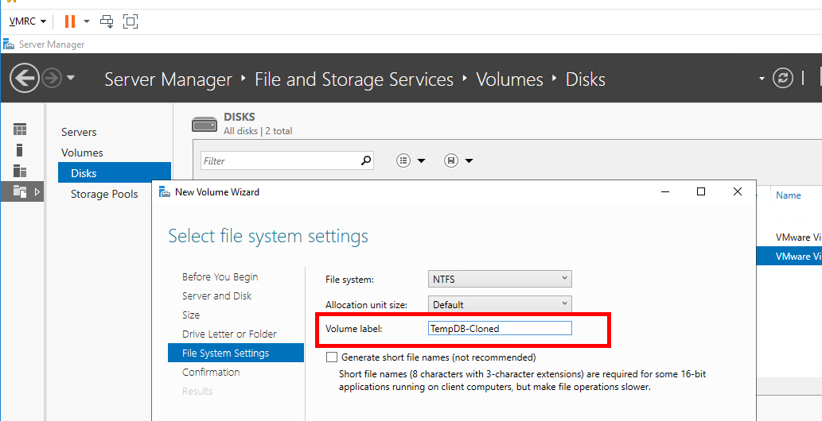Select the File and Storage Services rail icon
The width and height of the screenshot is (822, 421).
click(20, 191)
